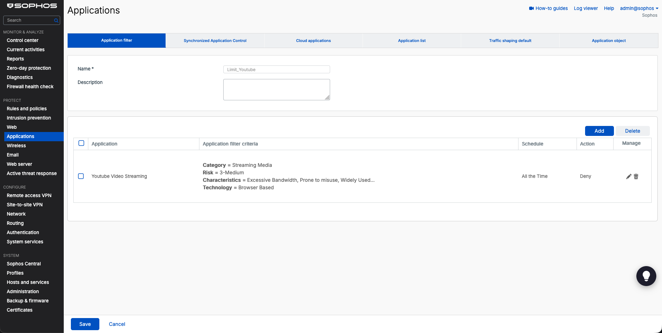Open the admin@sophos account dropdown

639,9
